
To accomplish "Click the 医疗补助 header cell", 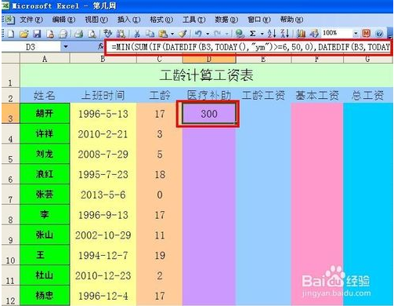I will [209, 95].
